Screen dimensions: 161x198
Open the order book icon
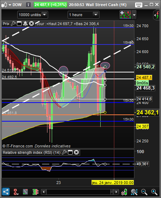tap(36, 192)
